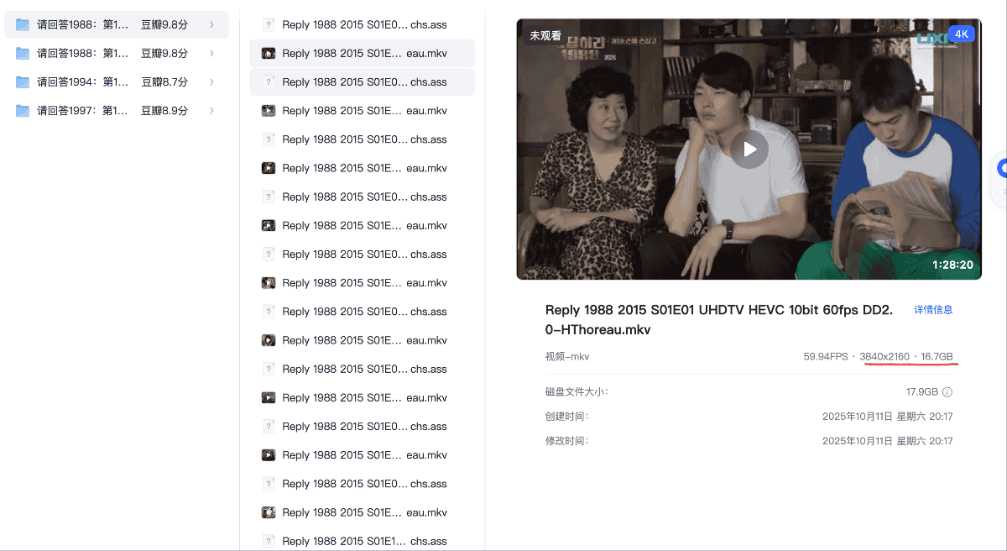Click the video icon of the bottom-most eau.mkv file
This screenshot has width=1007, height=551.
269,512
